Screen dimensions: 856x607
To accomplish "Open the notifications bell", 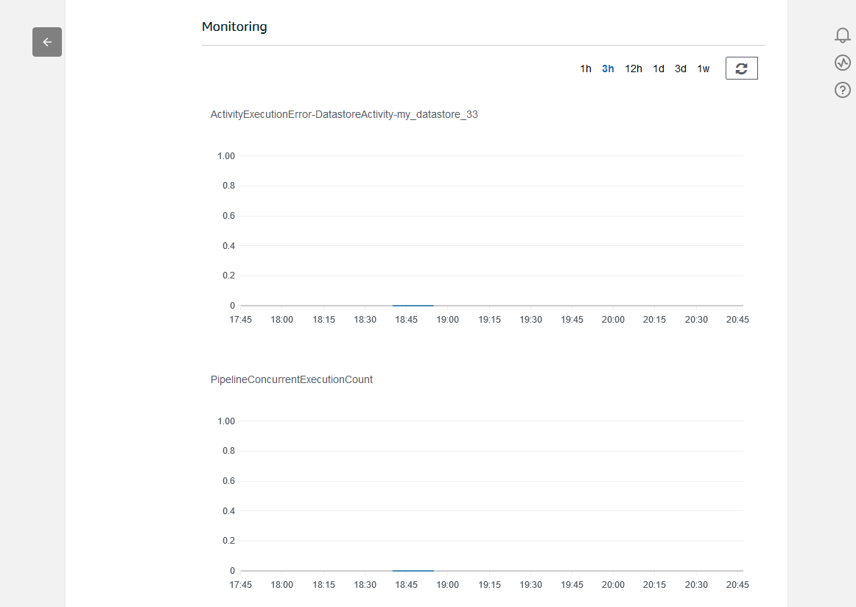I will coord(843,35).
